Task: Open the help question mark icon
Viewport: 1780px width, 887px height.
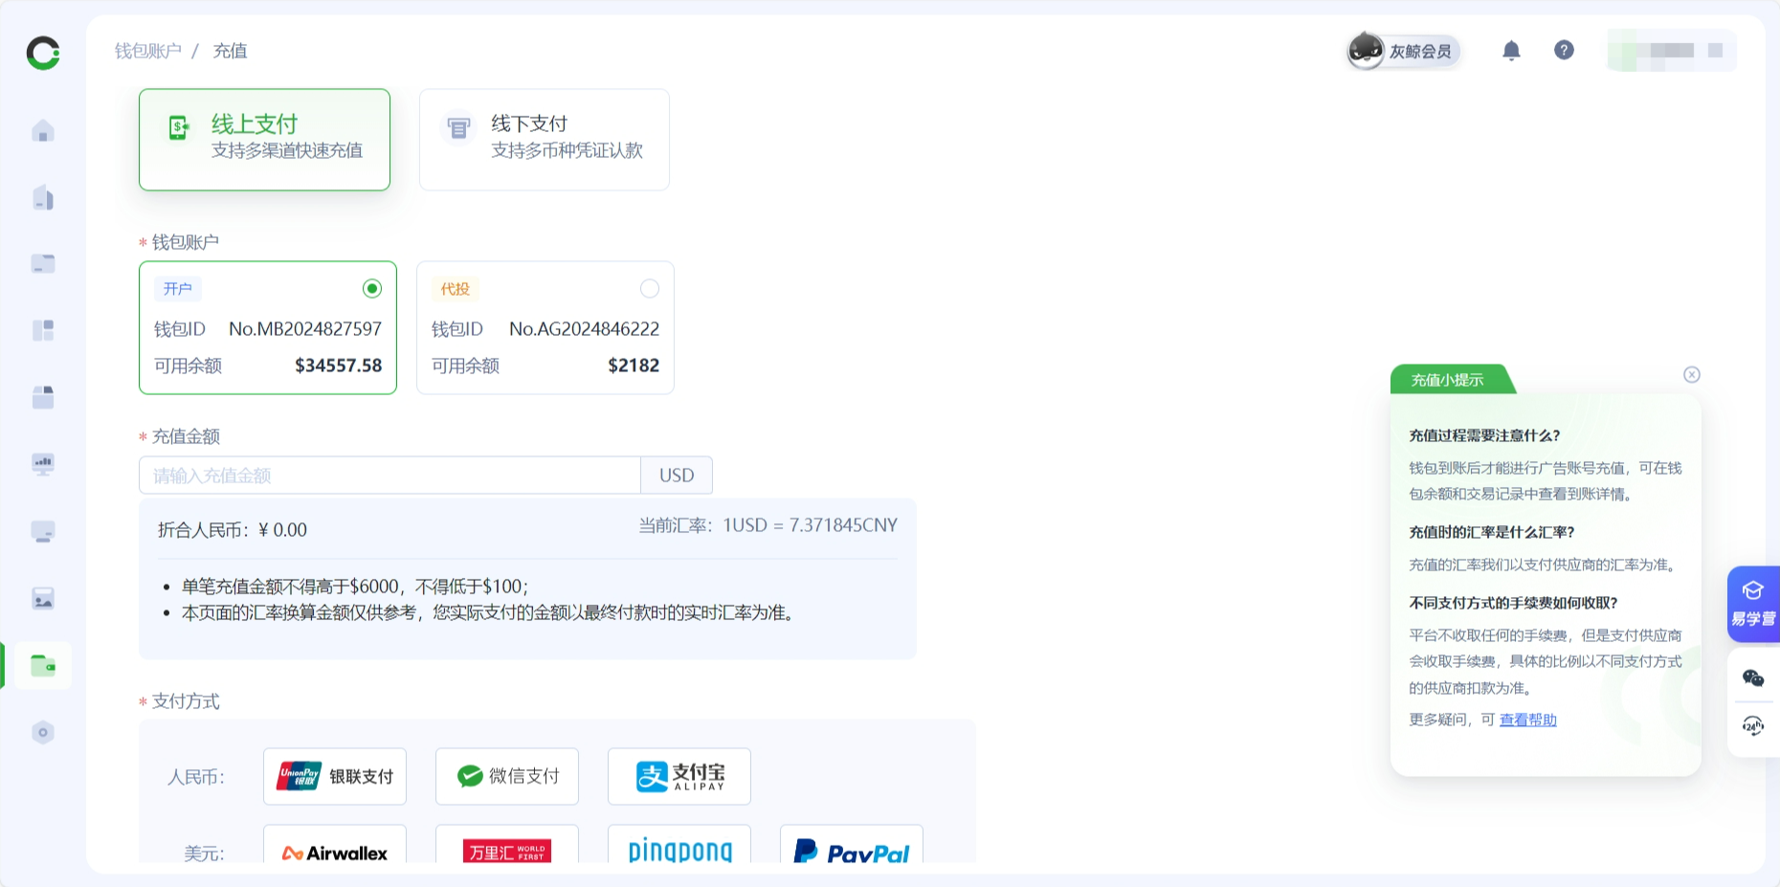Action: point(1564,51)
